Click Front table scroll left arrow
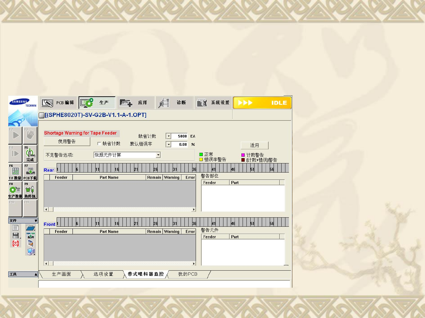The height and width of the screenshot is (318, 425). coord(46,264)
